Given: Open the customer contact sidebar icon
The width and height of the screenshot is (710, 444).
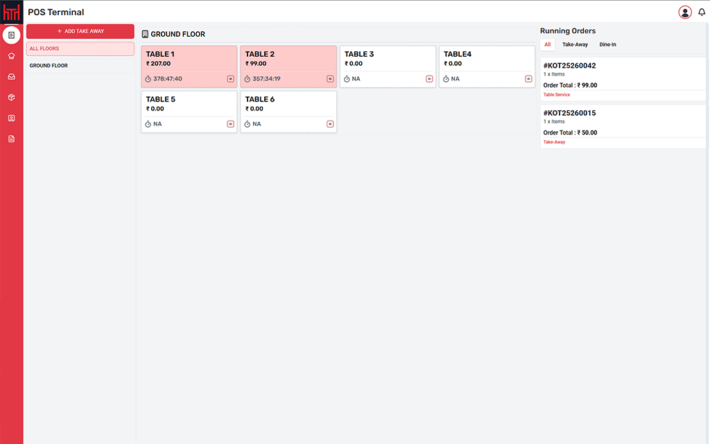Looking at the screenshot, I should (x=11, y=118).
